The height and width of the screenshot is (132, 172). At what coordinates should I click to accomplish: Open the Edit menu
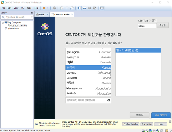click(x=9, y=8)
